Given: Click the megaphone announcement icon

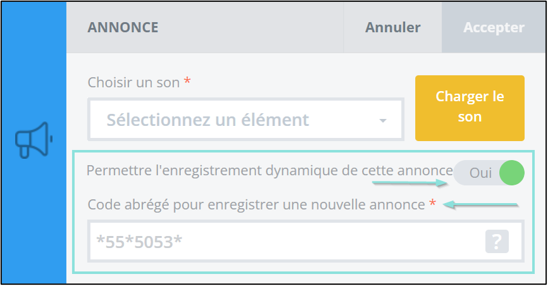Looking at the screenshot, I should (x=34, y=140).
